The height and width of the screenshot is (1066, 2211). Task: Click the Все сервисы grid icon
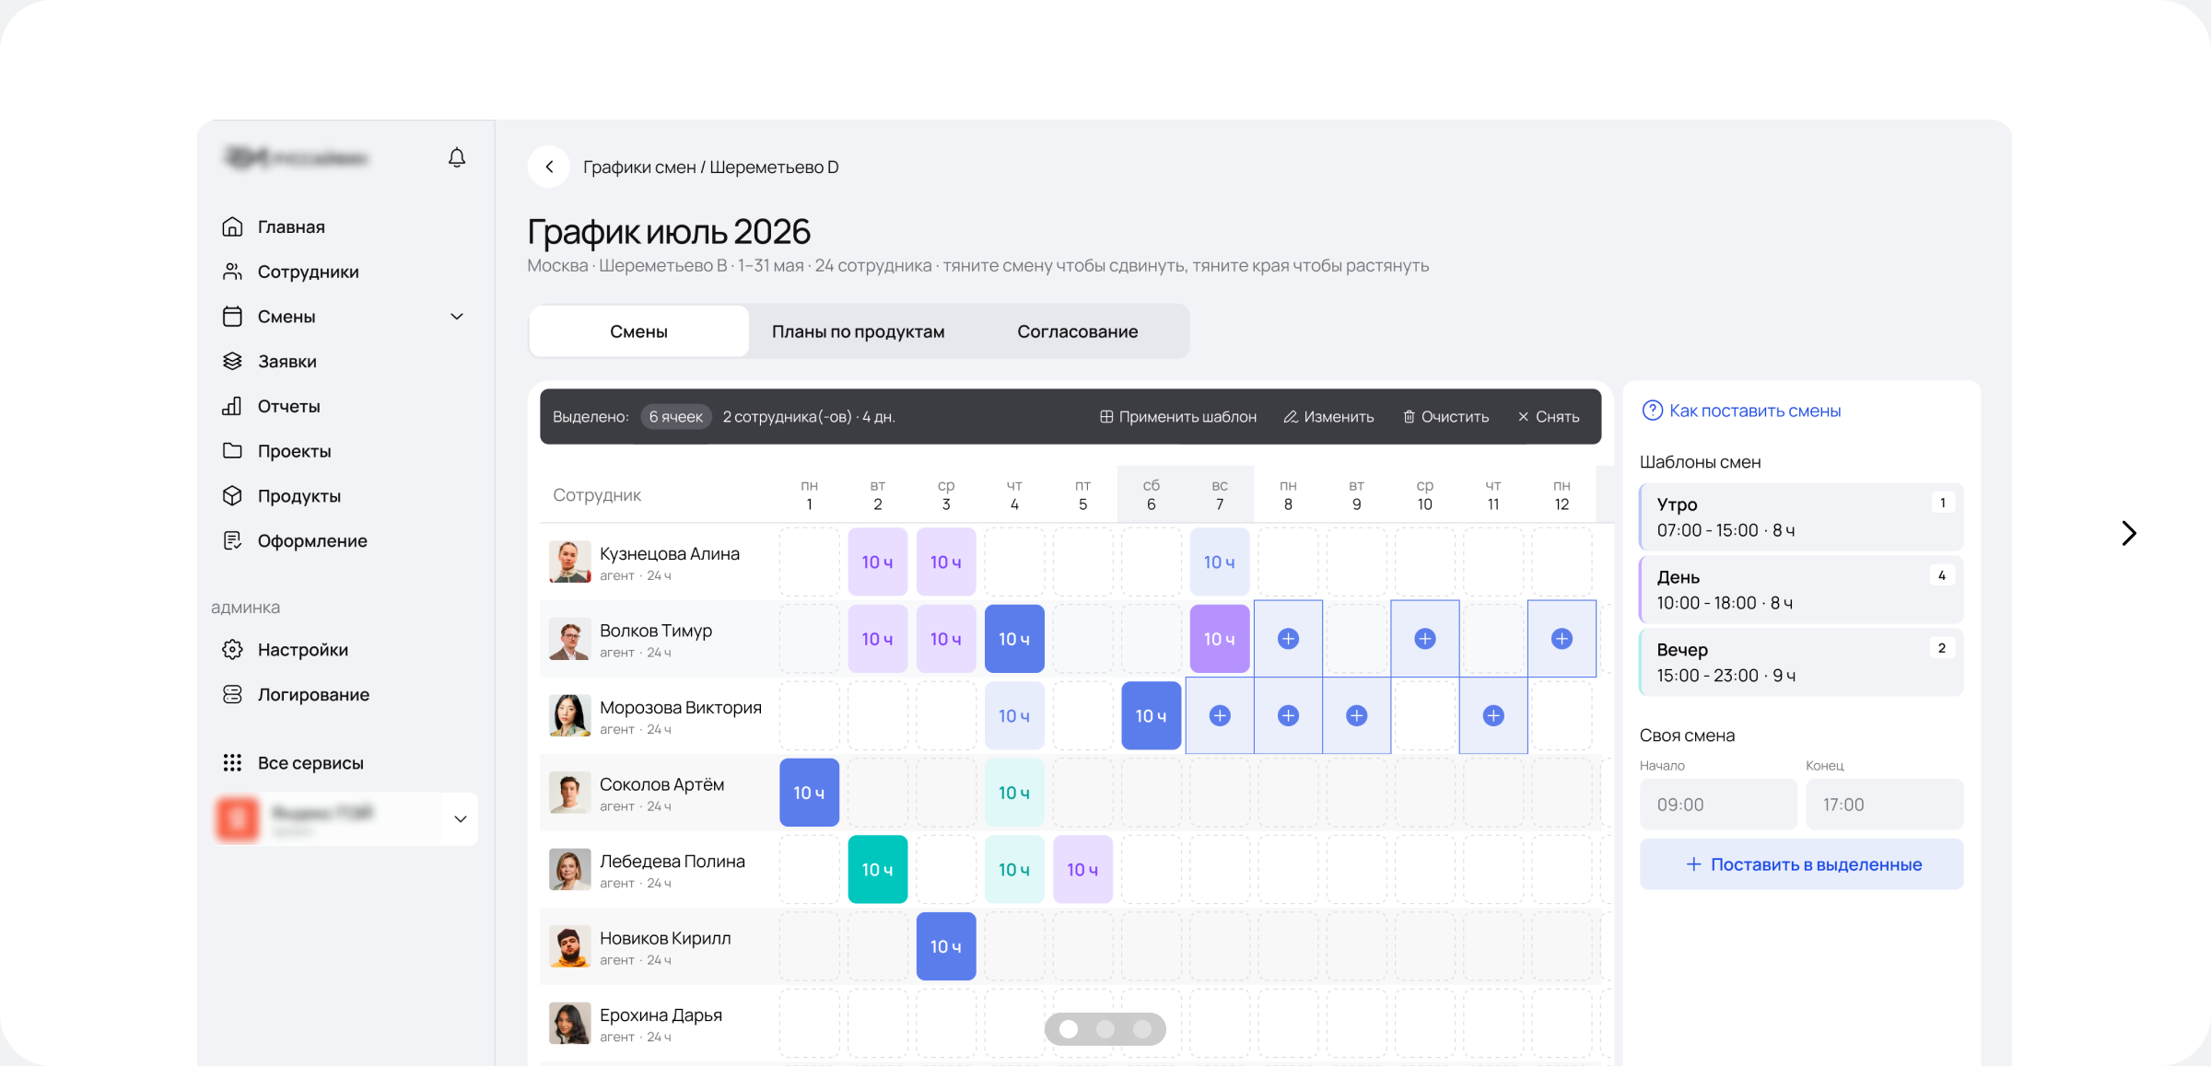pos(232,762)
